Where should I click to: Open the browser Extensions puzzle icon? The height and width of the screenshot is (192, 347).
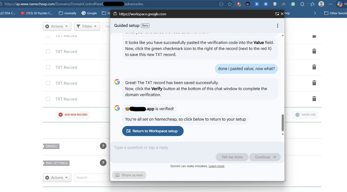[302, 4]
